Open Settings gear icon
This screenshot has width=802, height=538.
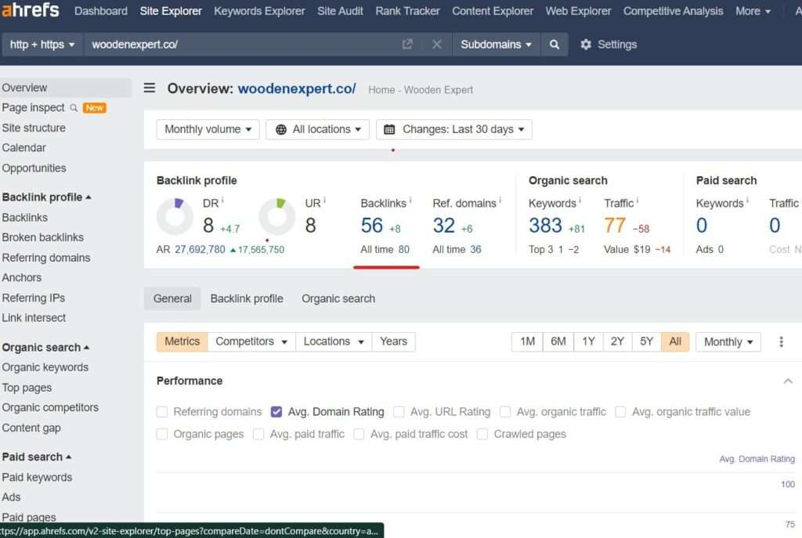[586, 45]
